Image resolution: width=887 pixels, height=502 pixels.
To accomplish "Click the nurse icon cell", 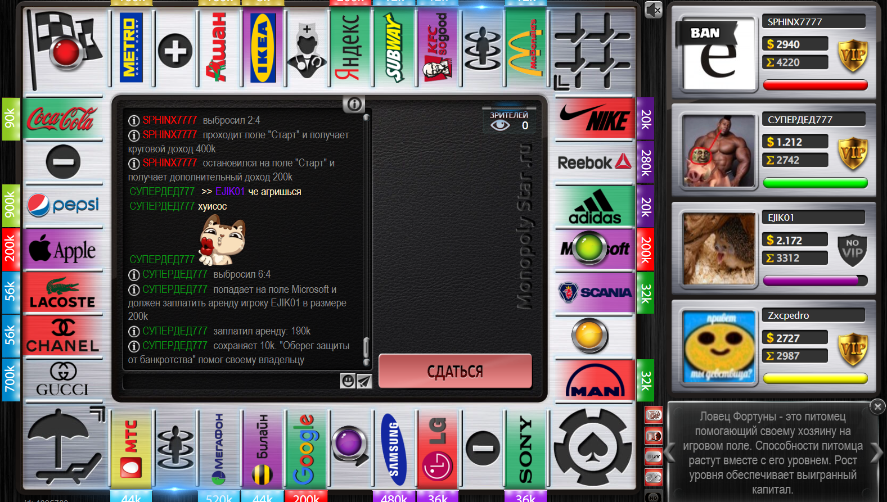I will [307, 51].
